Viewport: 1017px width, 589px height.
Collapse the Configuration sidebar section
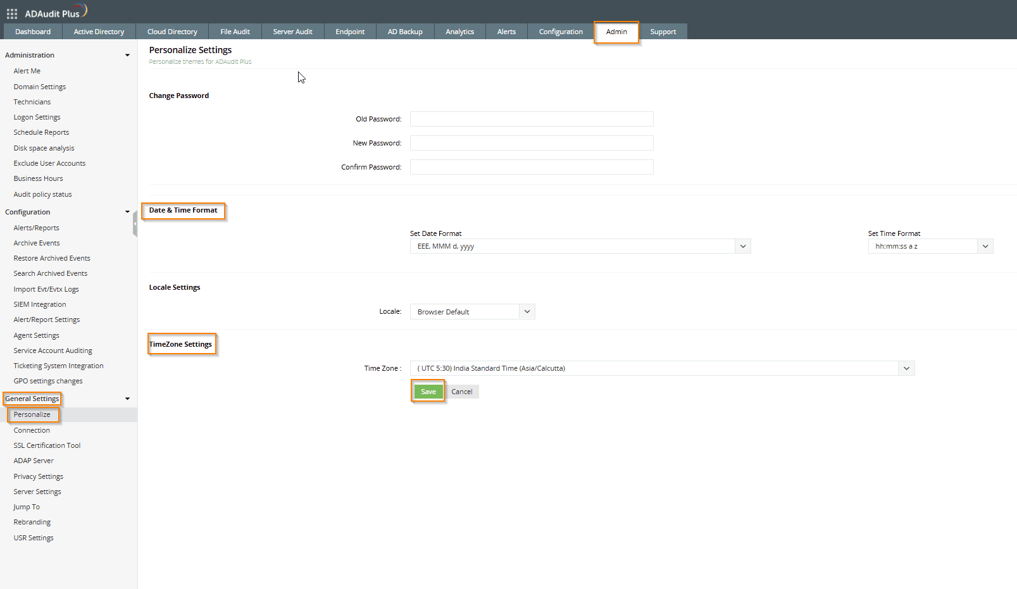[x=127, y=213]
